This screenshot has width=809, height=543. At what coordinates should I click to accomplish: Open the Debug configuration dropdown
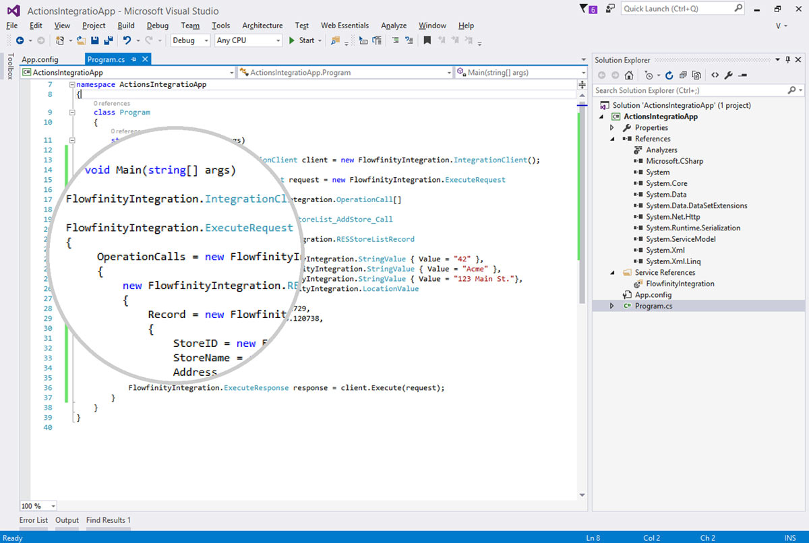click(x=191, y=40)
